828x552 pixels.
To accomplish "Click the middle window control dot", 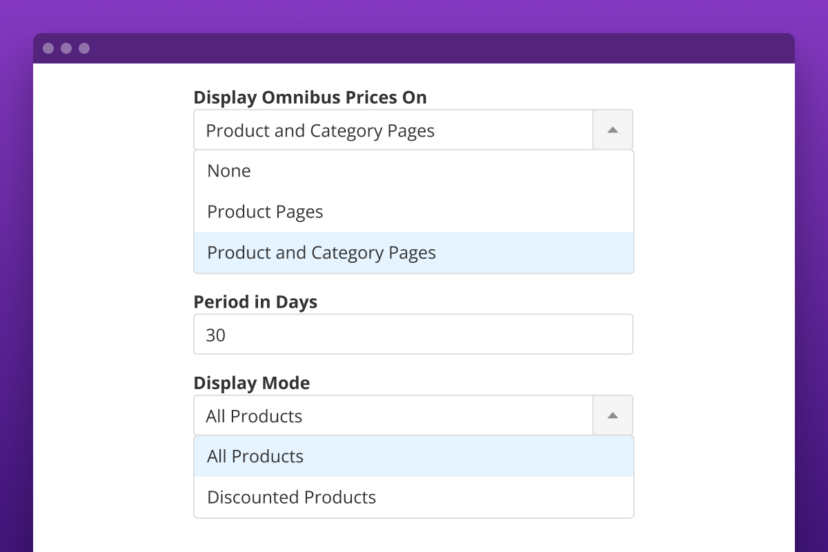I will (66, 48).
